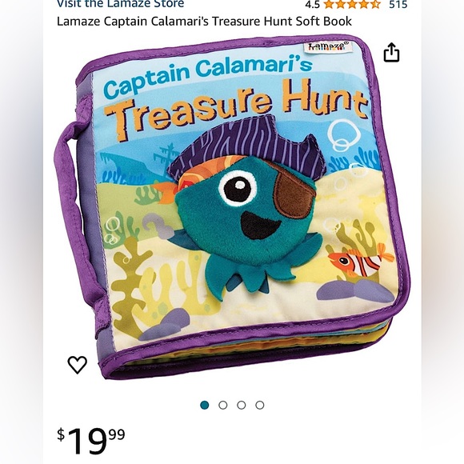Visit the Lamaze Store link
The width and height of the screenshot is (464, 464).
[x=121, y=4]
